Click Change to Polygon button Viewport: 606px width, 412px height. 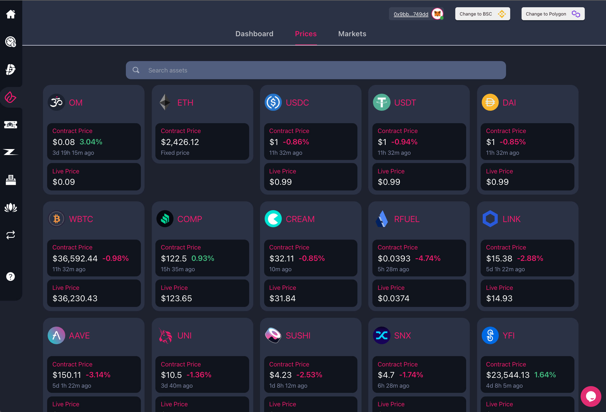[553, 14]
